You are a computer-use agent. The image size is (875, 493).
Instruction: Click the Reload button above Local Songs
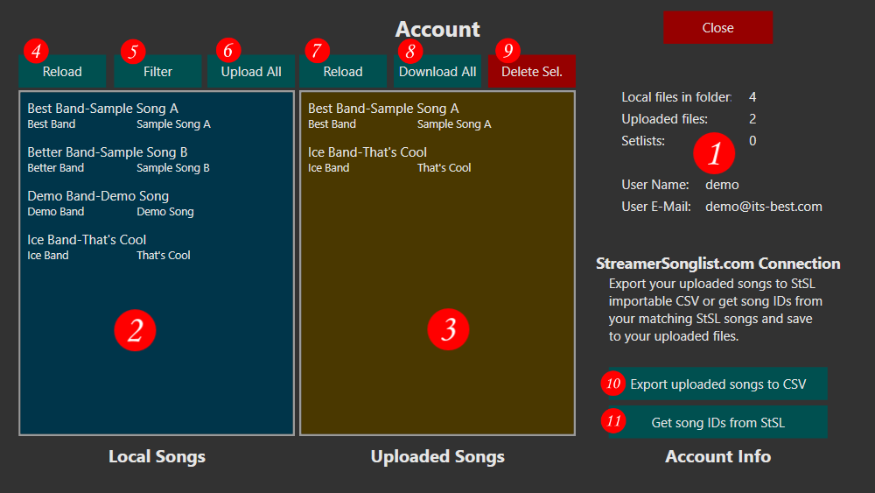click(x=63, y=72)
